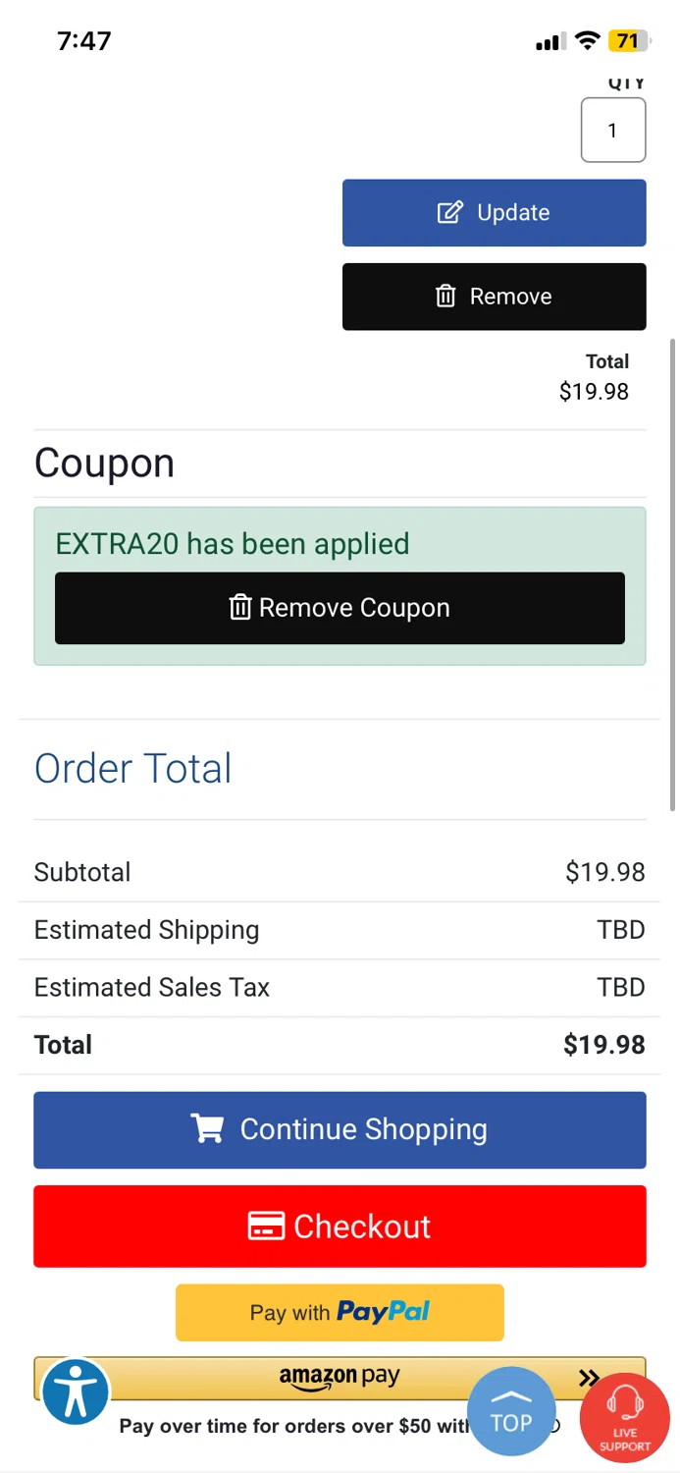Tap the battery indicator showing 71
The image size is (680, 1473).
(628, 41)
